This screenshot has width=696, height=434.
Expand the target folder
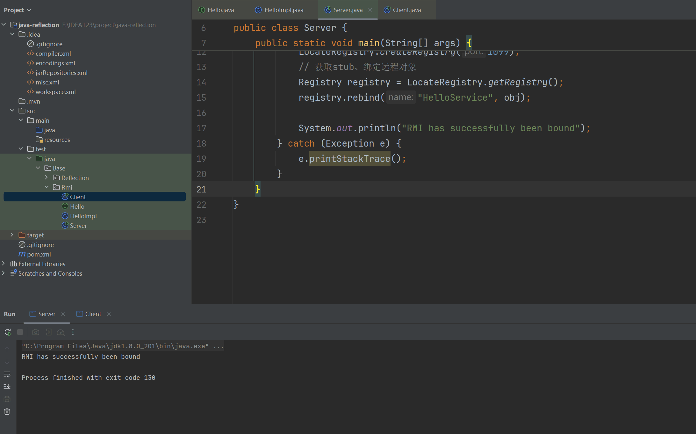click(x=12, y=235)
